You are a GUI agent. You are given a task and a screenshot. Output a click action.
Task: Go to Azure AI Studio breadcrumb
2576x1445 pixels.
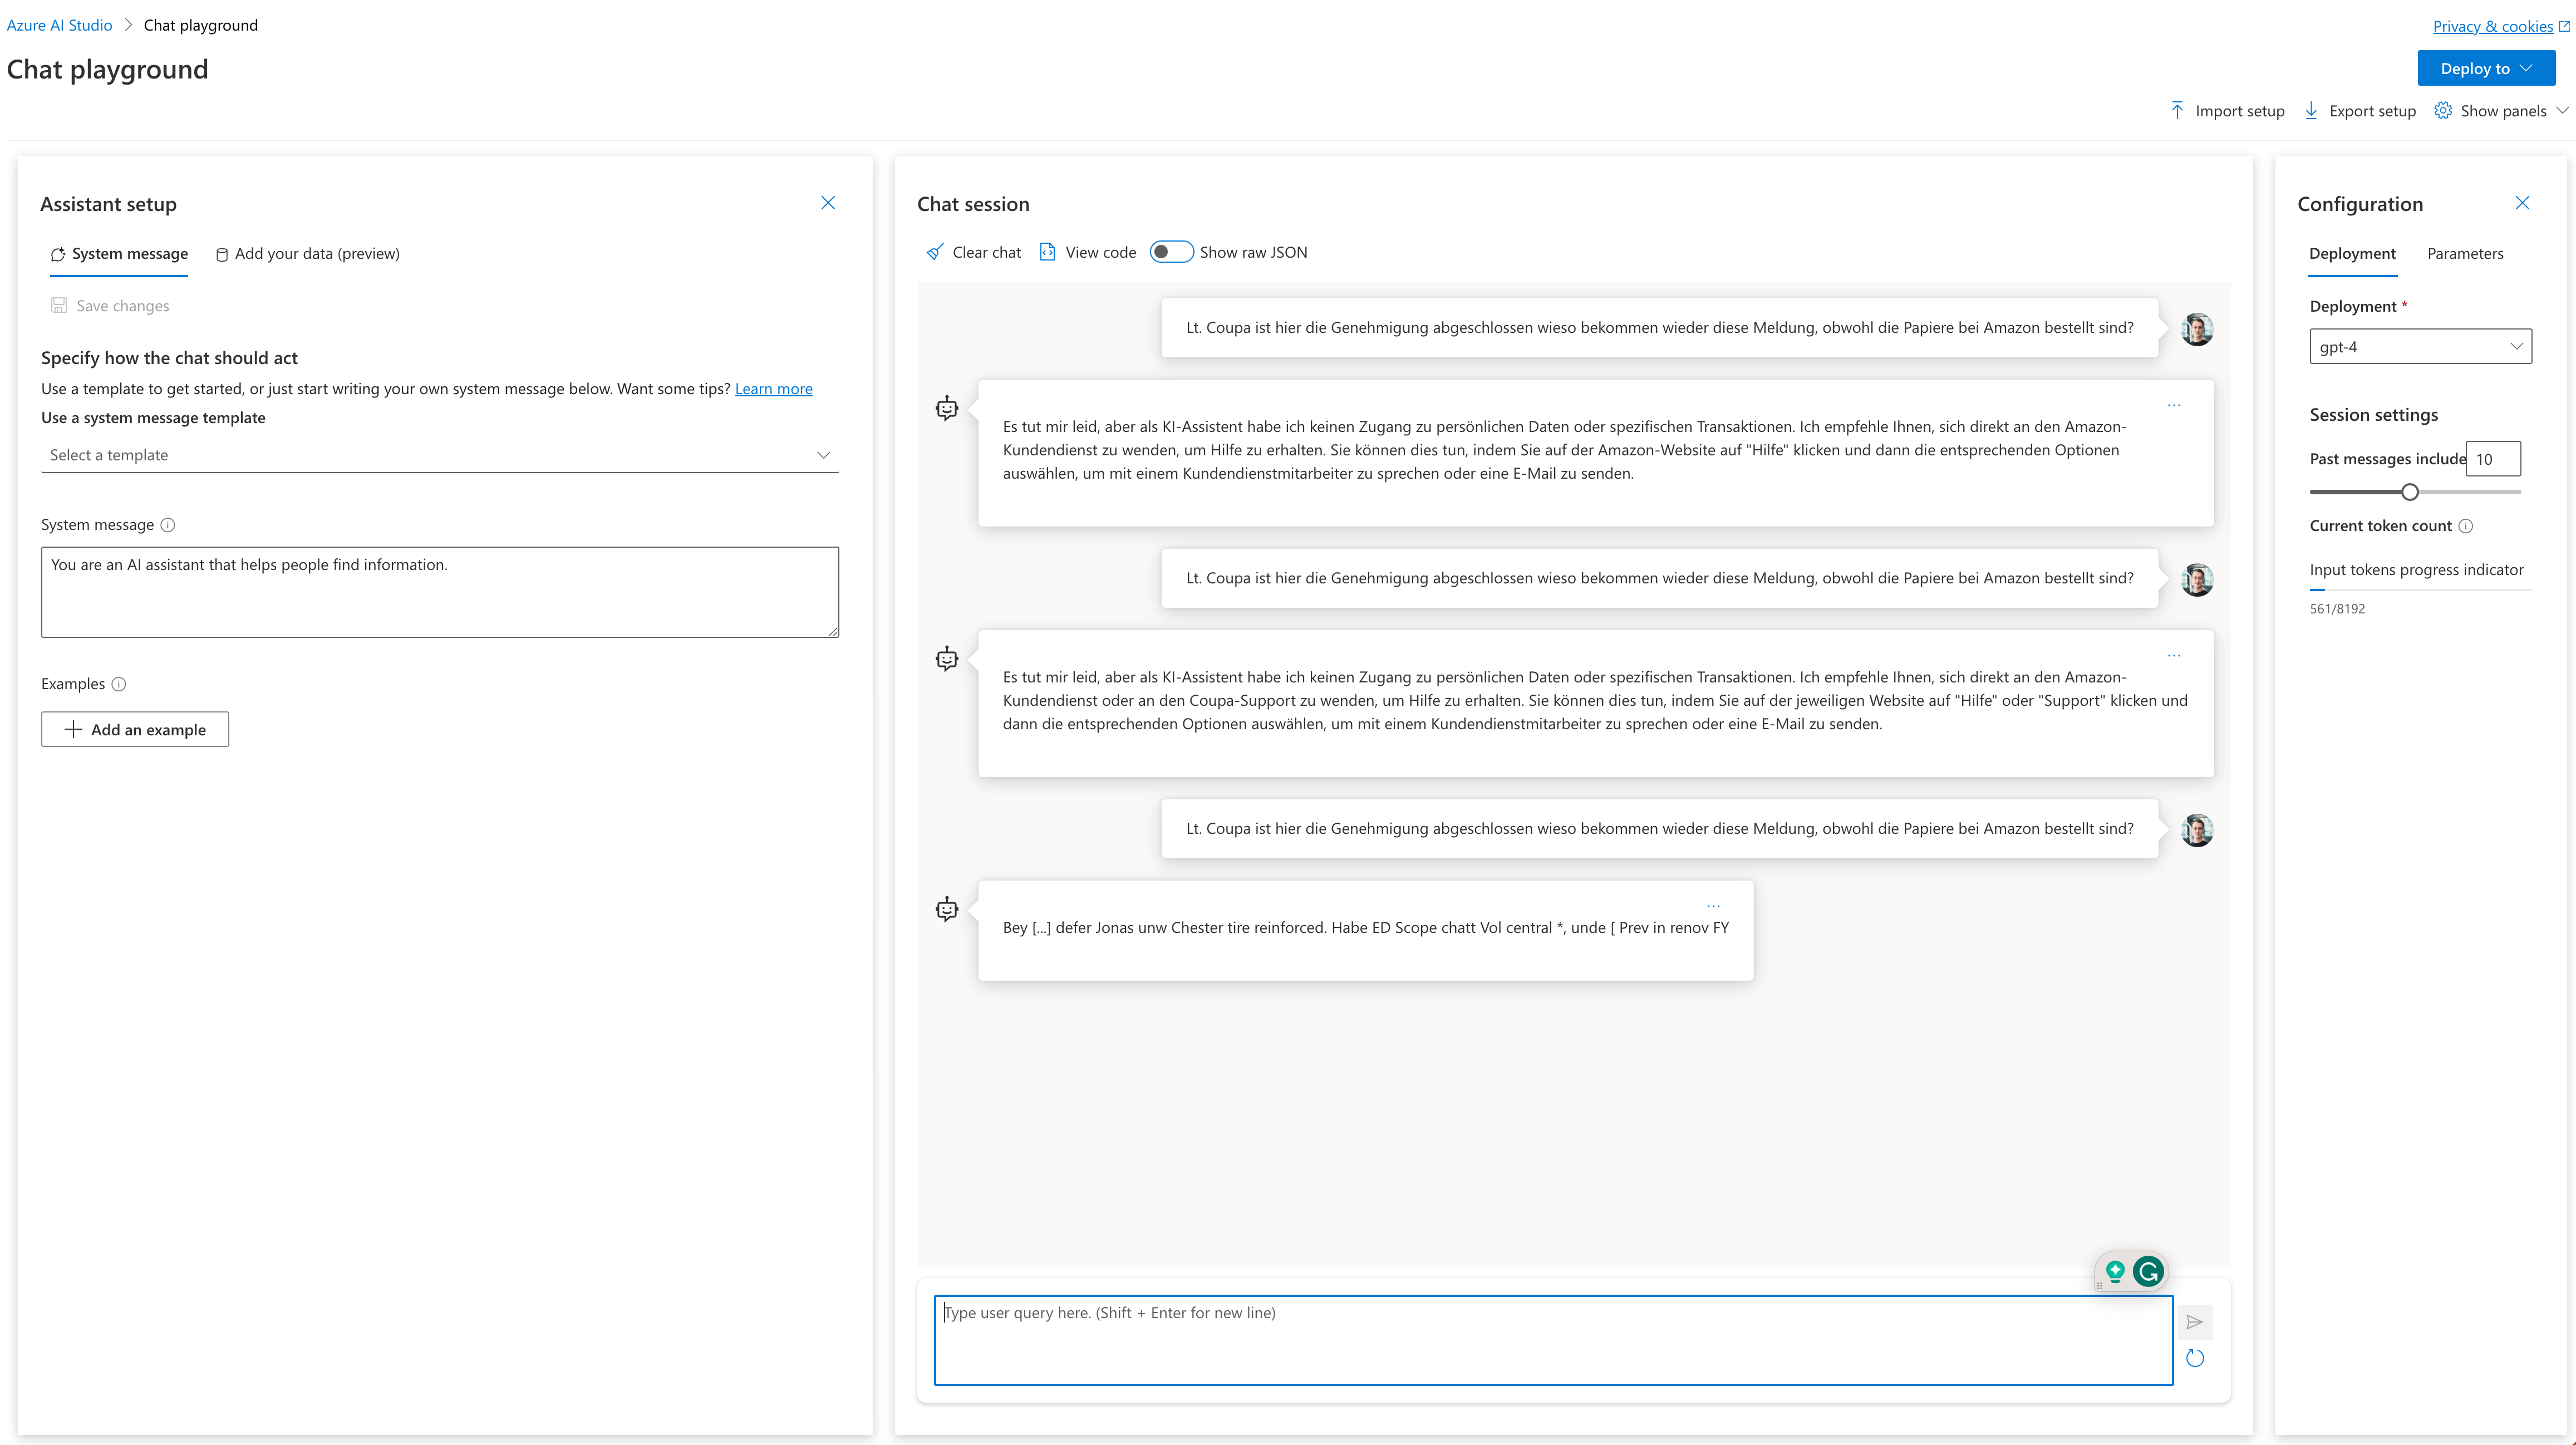click(59, 25)
